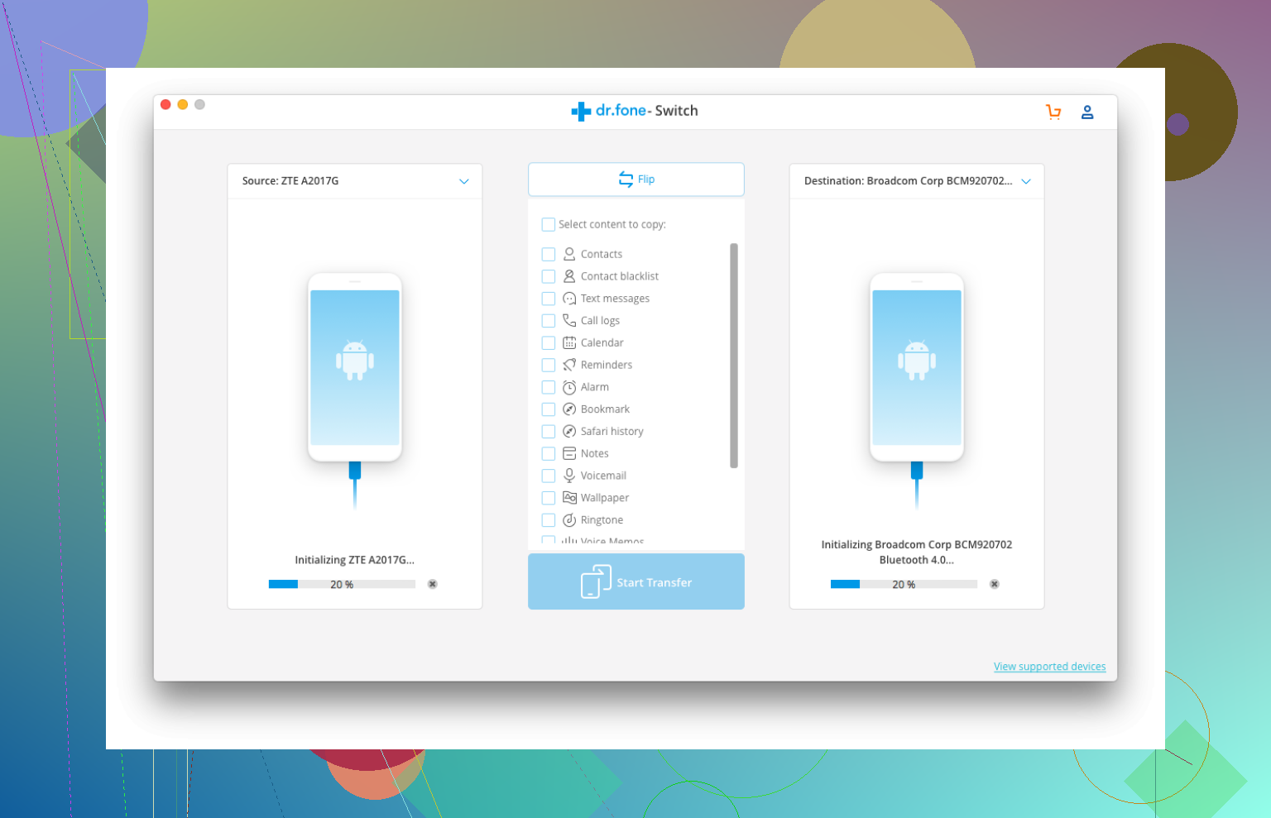This screenshot has height=818, width=1271.
Task: Open the user account icon
Action: click(1087, 112)
